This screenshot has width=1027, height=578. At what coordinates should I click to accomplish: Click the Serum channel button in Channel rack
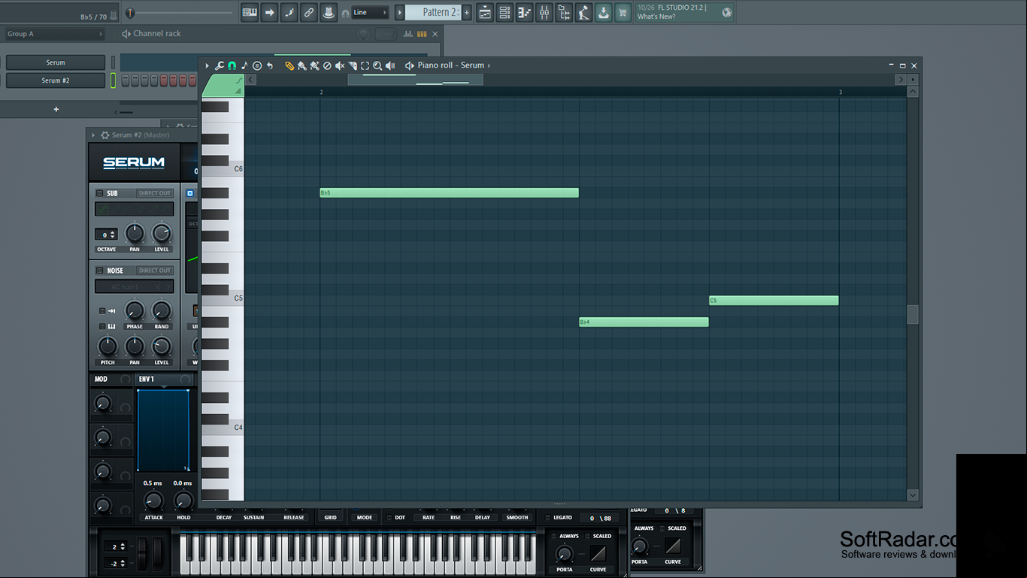click(x=56, y=62)
